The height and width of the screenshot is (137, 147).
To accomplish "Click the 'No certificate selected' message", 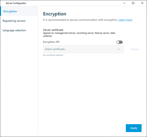I will [53, 55].
